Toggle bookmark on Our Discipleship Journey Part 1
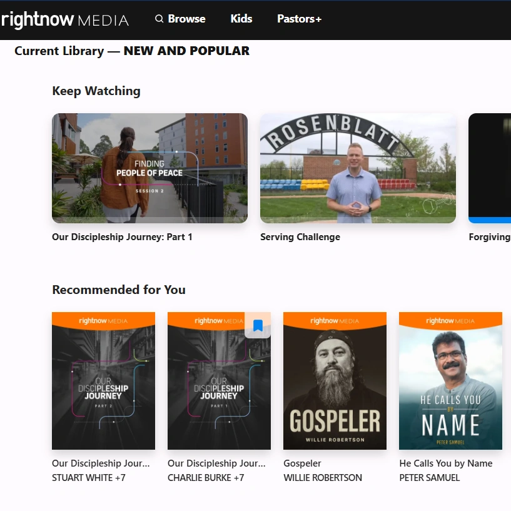The height and width of the screenshot is (511, 511). [258, 325]
